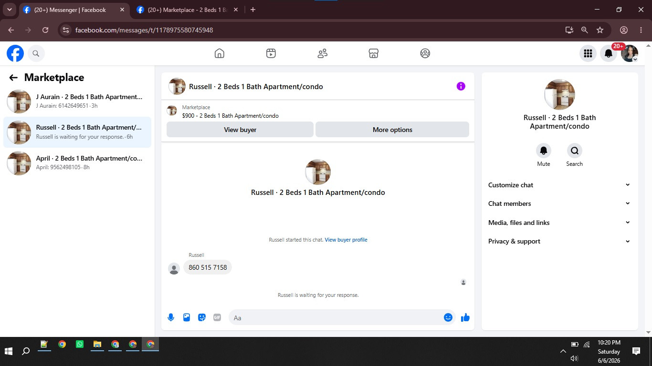Open the Facebook home logo
652x366 pixels.
(15, 53)
